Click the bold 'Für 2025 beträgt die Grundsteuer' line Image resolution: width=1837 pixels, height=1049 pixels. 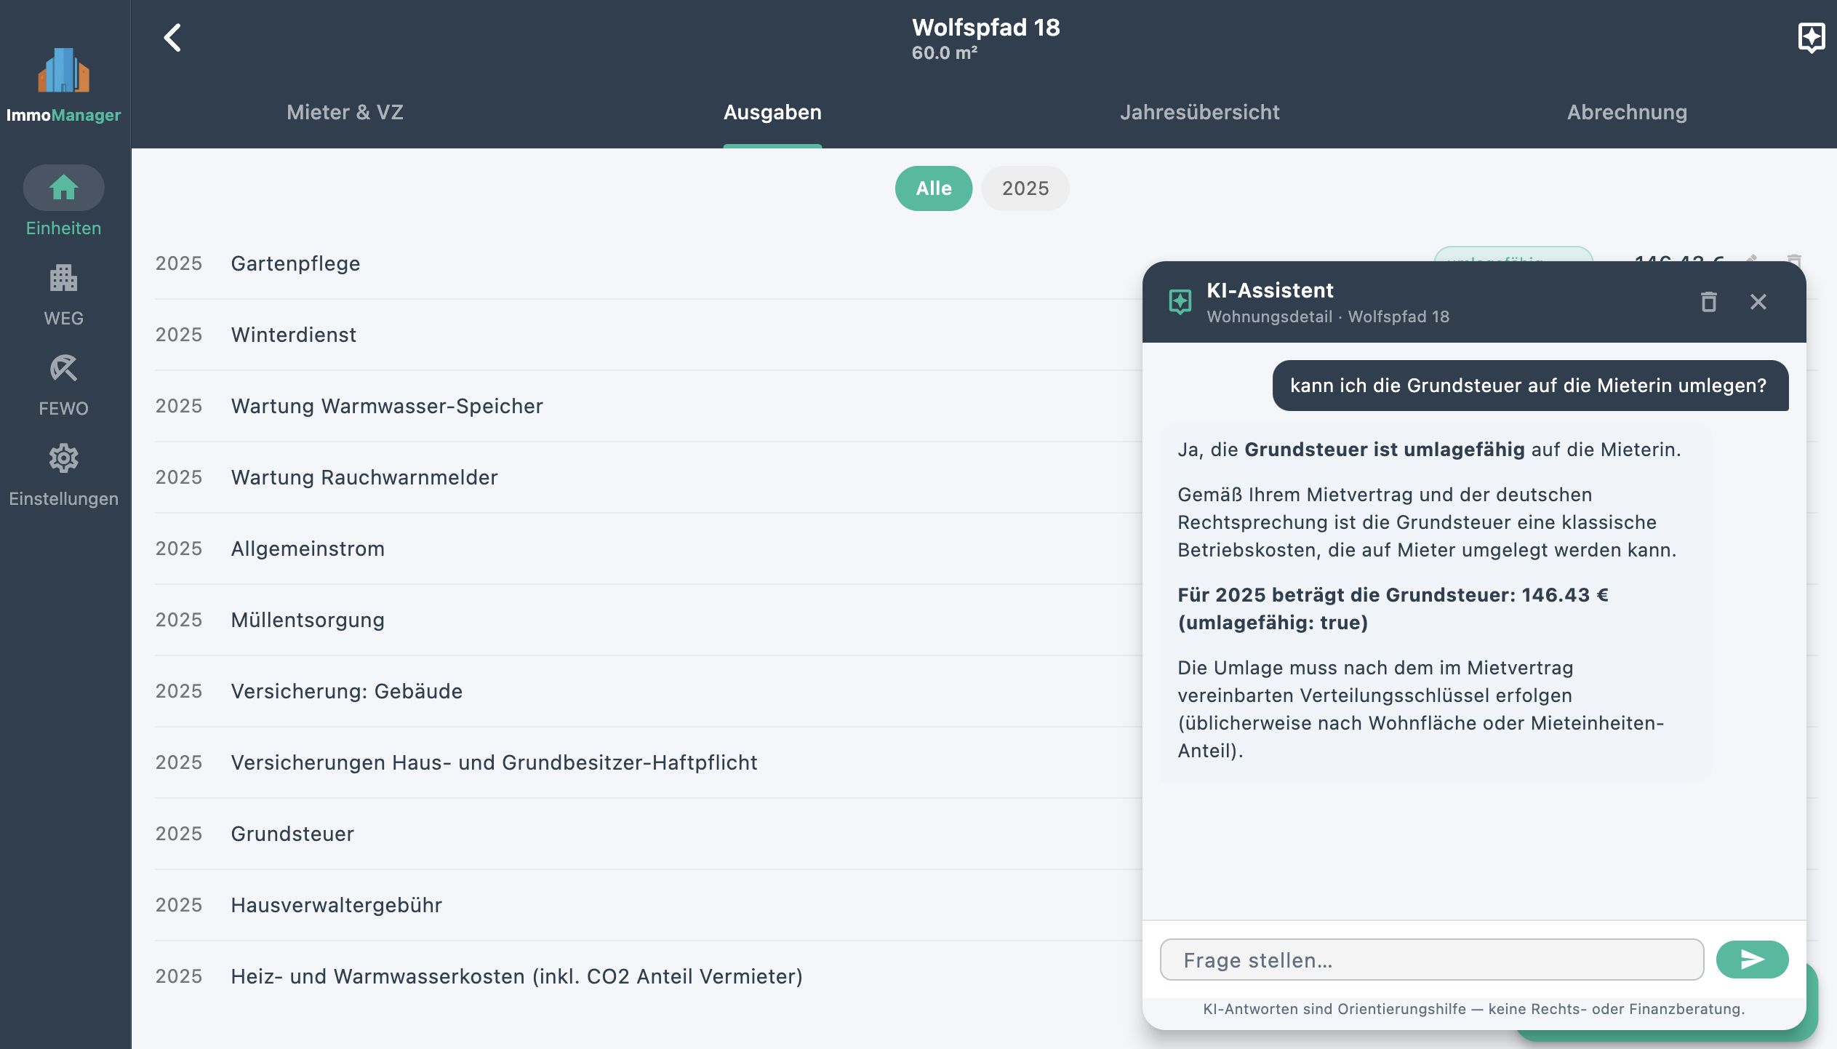1393,609
